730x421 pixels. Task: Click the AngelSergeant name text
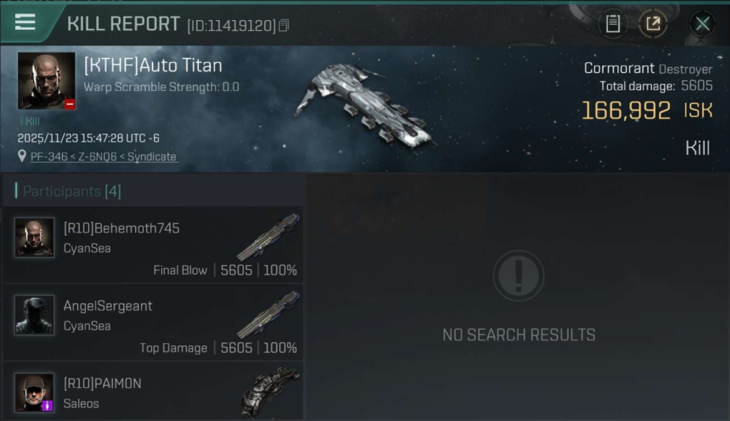108,306
